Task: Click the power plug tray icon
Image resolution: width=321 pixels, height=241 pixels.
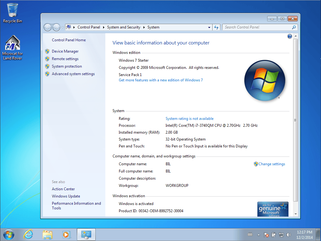Action: [x=273, y=235]
